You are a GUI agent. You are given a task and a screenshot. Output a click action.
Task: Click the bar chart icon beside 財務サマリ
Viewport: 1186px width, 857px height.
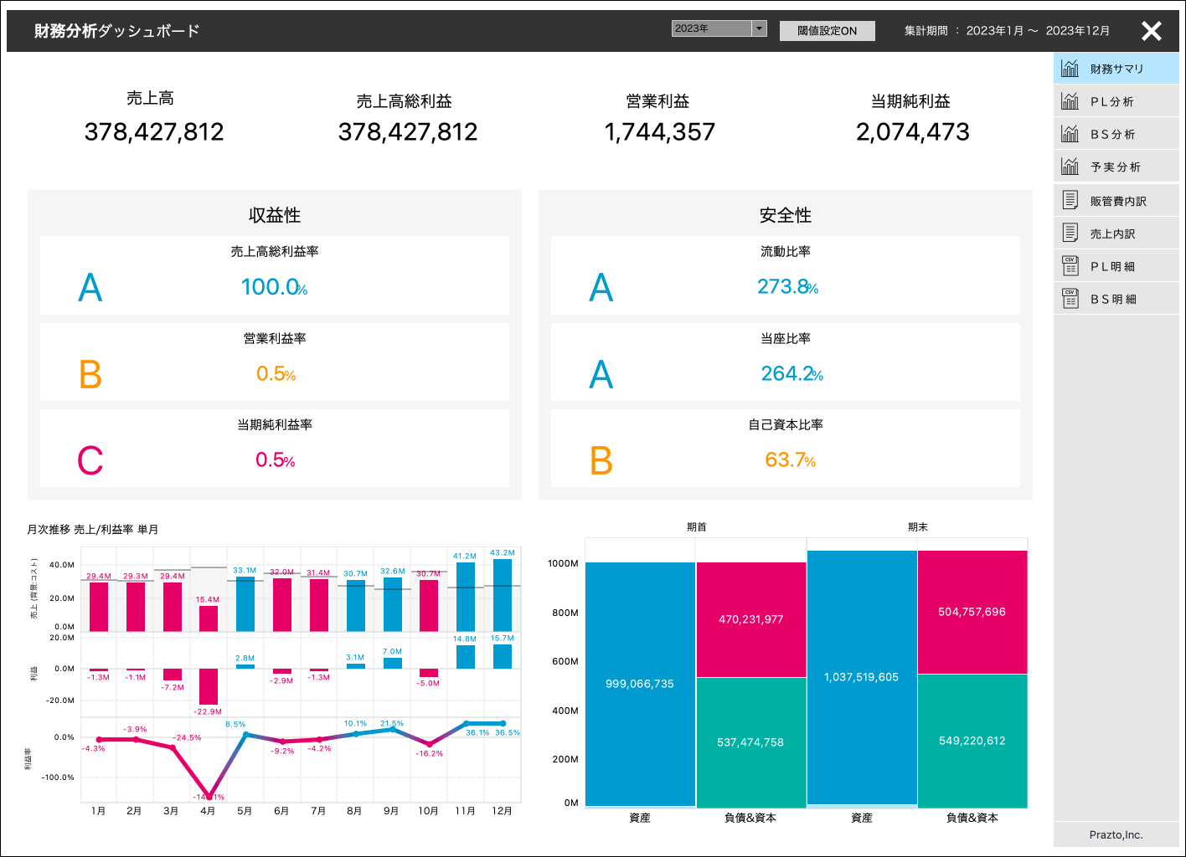(1070, 68)
